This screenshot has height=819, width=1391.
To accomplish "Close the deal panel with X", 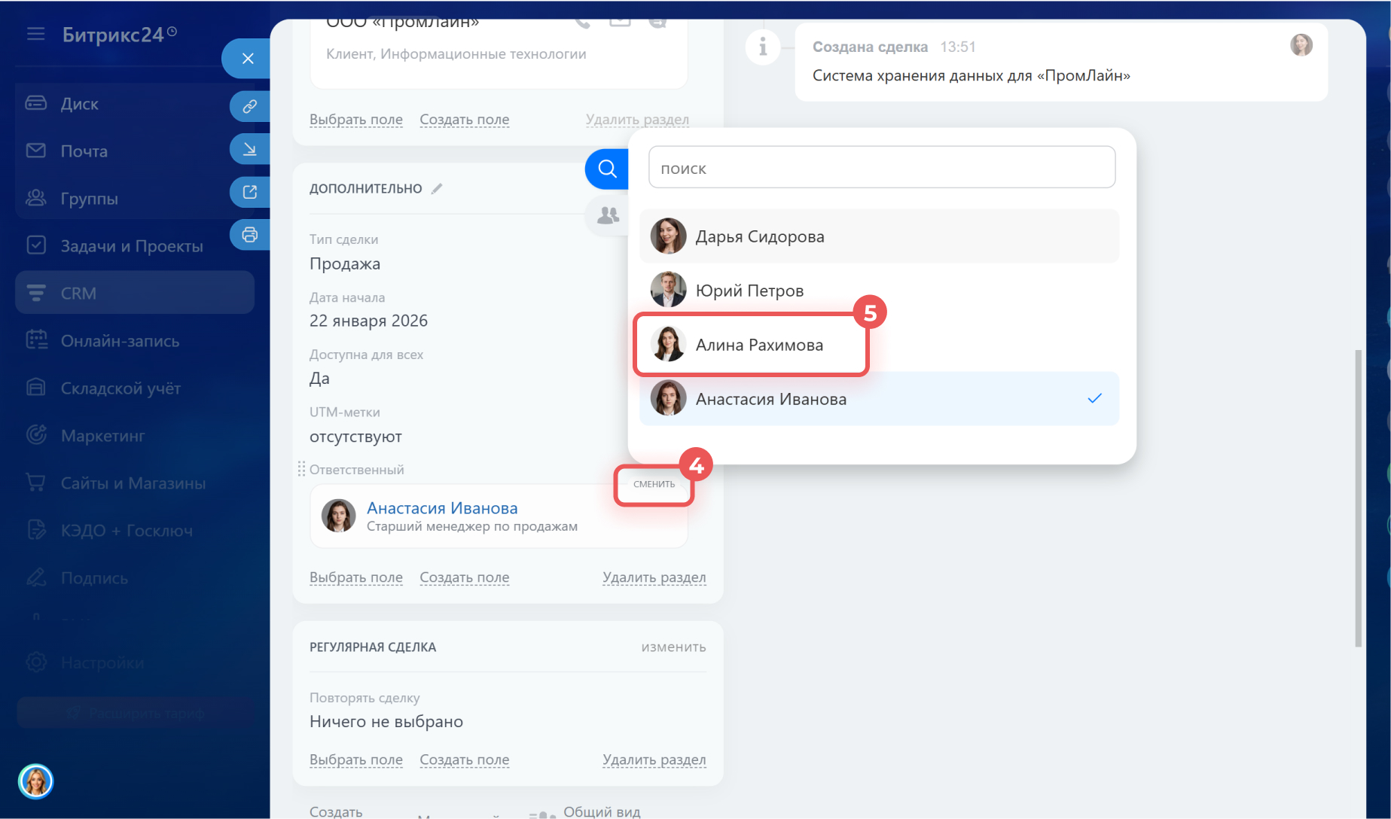I will coord(248,59).
